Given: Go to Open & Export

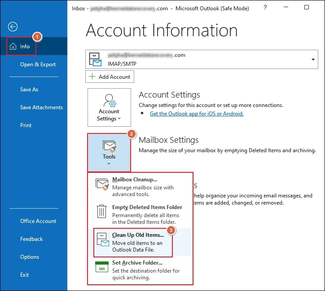Looking at the screenshot, I should (x=38, y=64).
